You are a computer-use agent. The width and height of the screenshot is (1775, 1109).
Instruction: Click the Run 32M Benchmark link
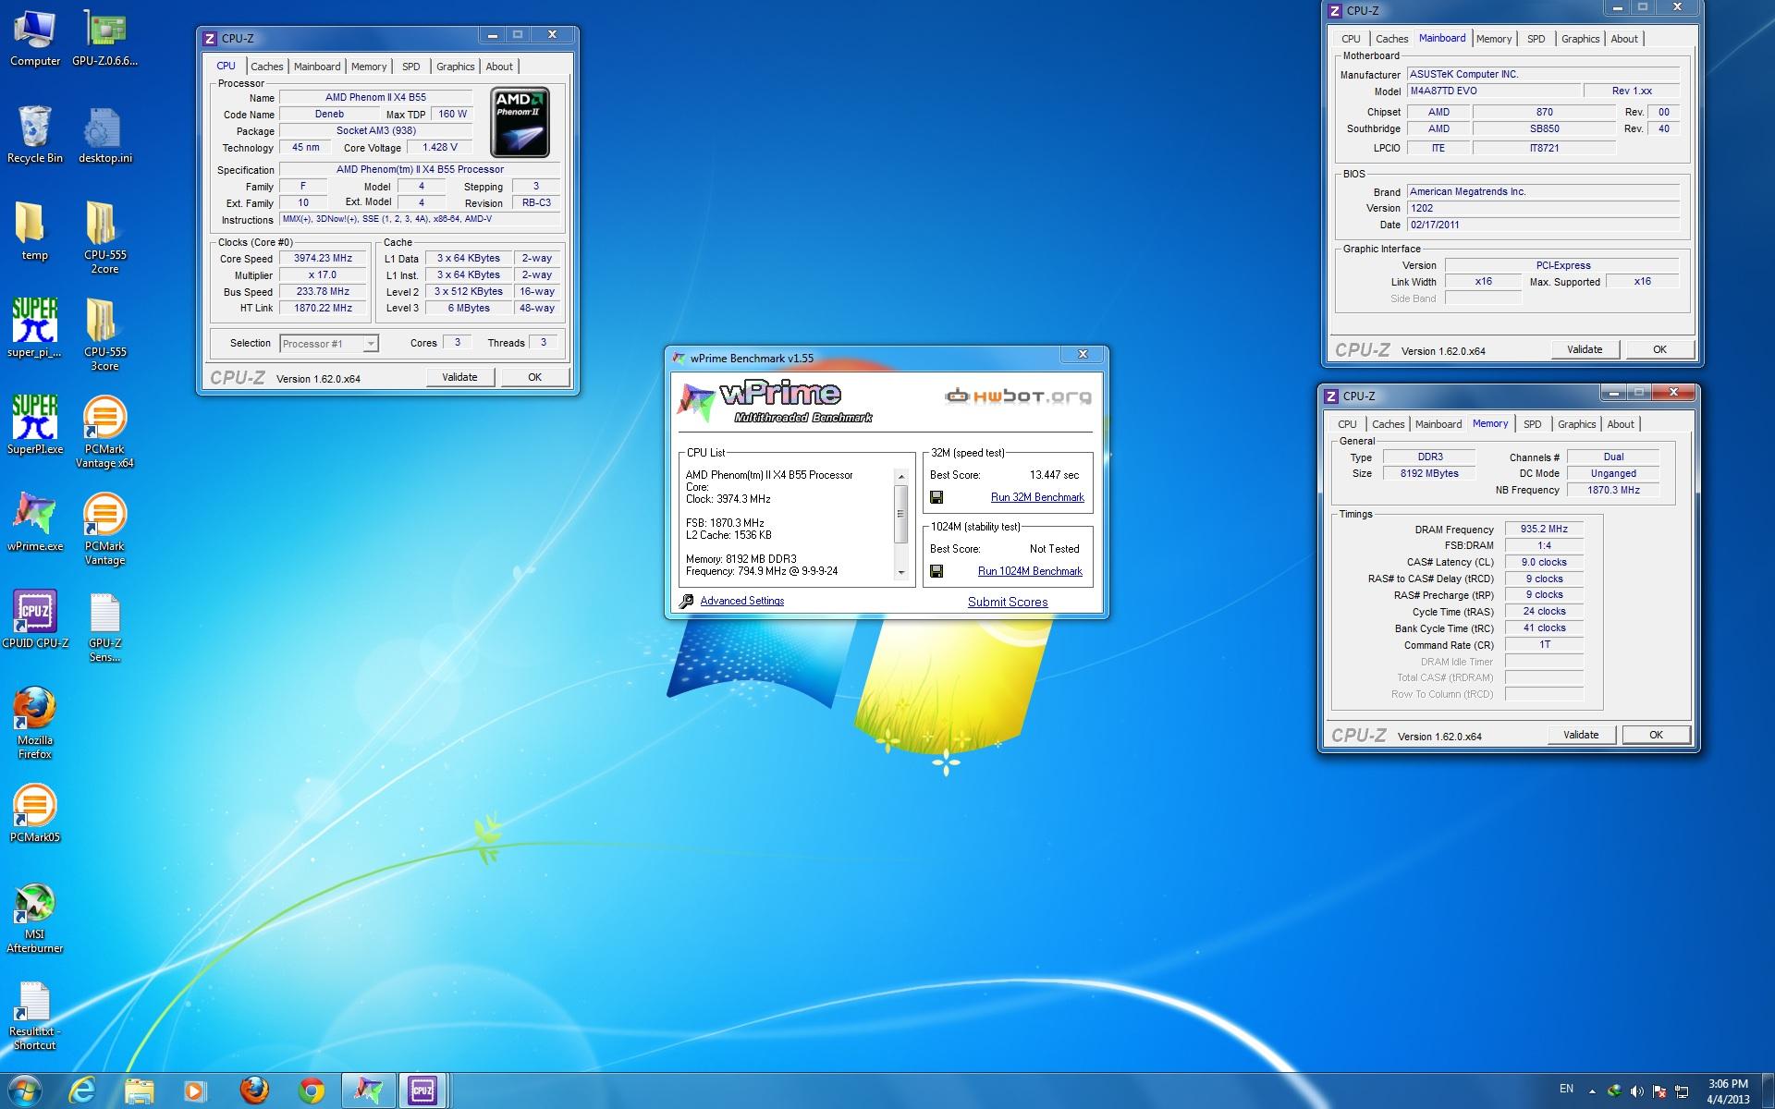pos(1037,497)
